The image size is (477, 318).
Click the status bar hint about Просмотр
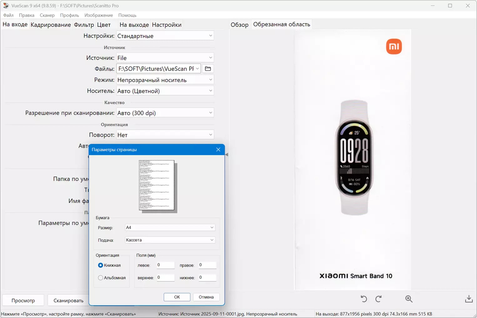pyautogui.click(x=68, y=314)
